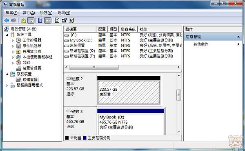
Task: Open the Properties toolbar icon
Action: [x=64, y=20]
